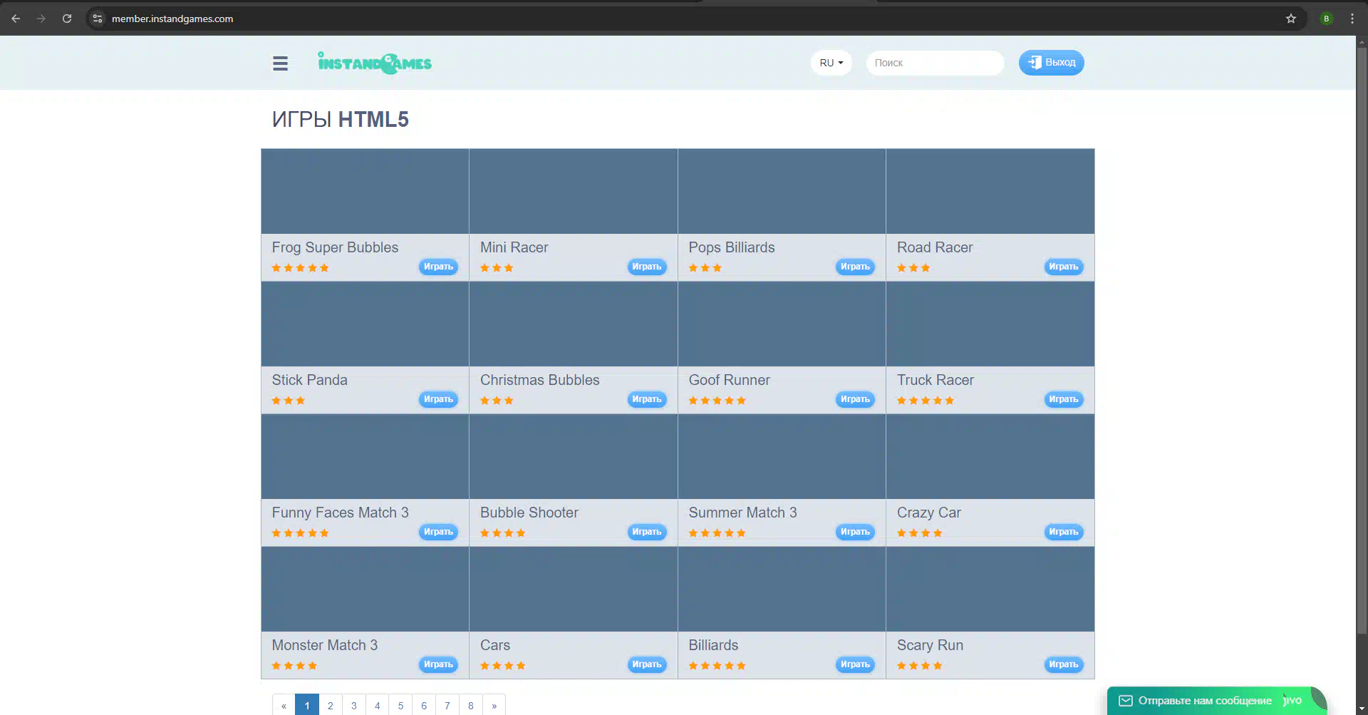Go to pagination page 3

click(354, 706)
